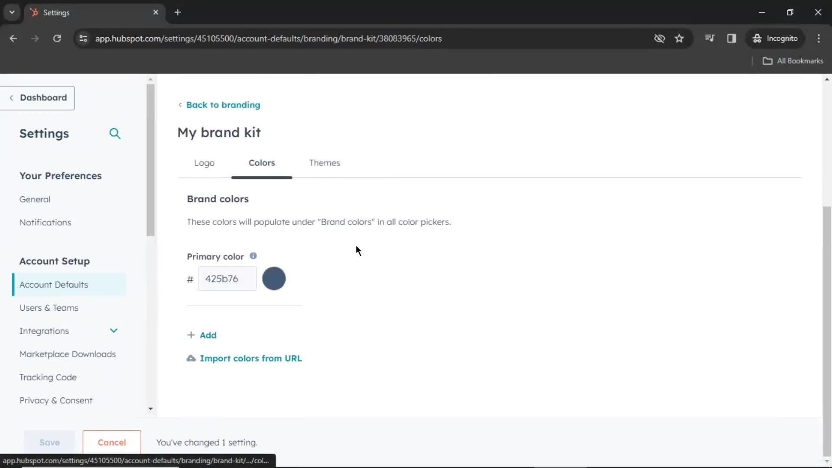Screen dimensions: 832x468
Task: Click the Import colors from URL link
Action: tap(250, 358)
